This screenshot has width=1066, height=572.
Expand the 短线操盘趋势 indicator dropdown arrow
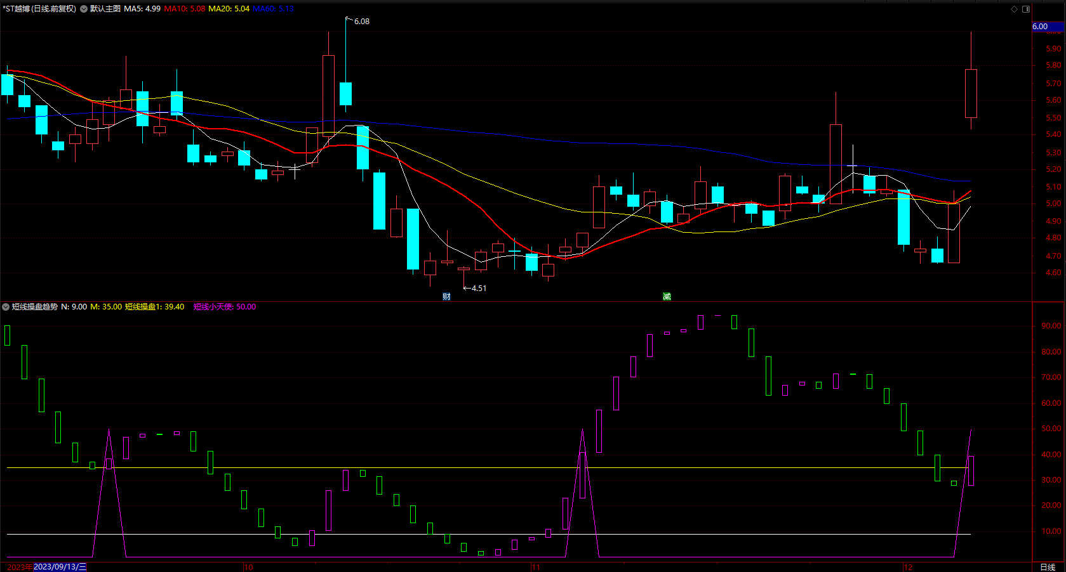(6, 307)
